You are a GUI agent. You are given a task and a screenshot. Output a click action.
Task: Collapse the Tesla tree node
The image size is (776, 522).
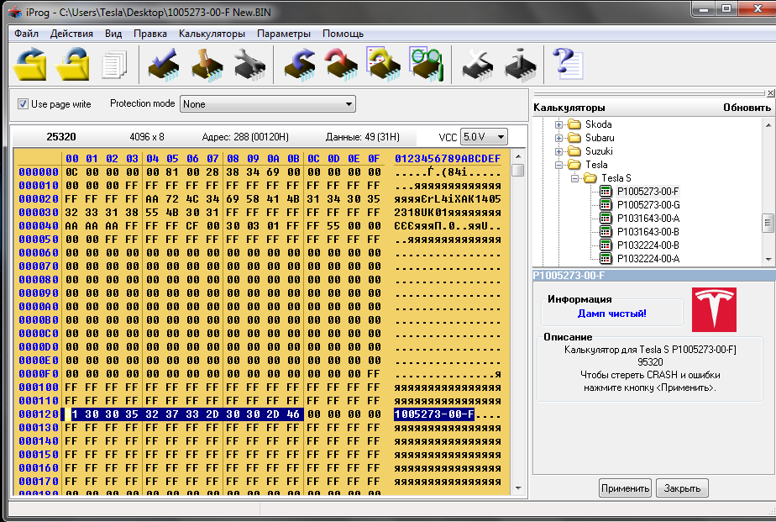click(558, 165)
